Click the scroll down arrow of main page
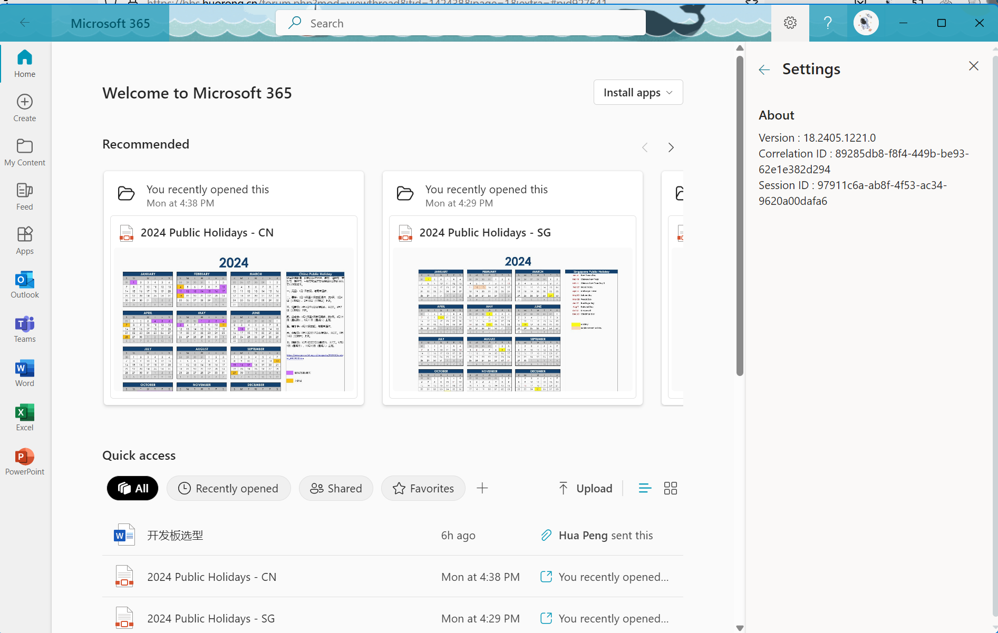 click(740, 628)
